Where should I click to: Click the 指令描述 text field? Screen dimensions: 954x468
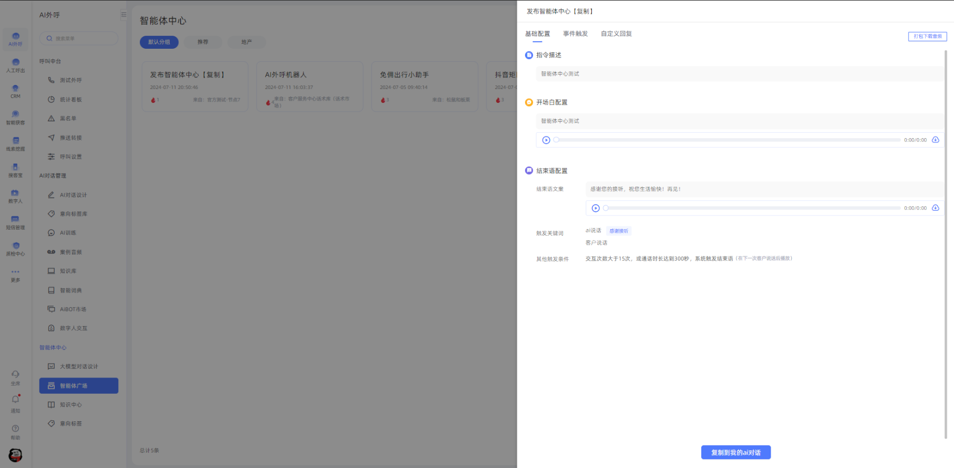coord(739,74)
